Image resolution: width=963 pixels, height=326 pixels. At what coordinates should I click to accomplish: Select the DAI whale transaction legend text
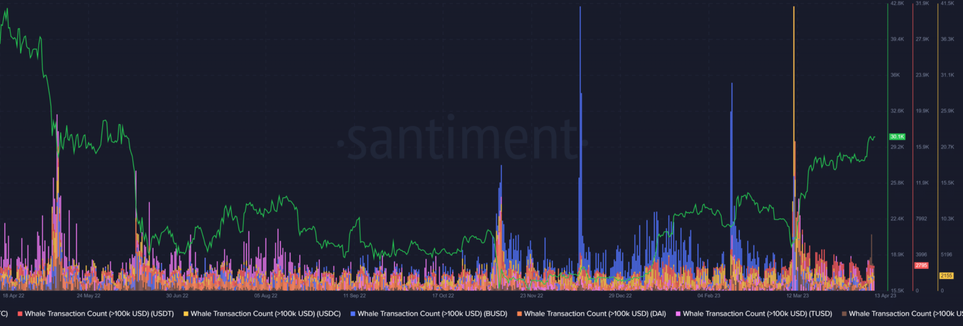(x=594, y=313)
